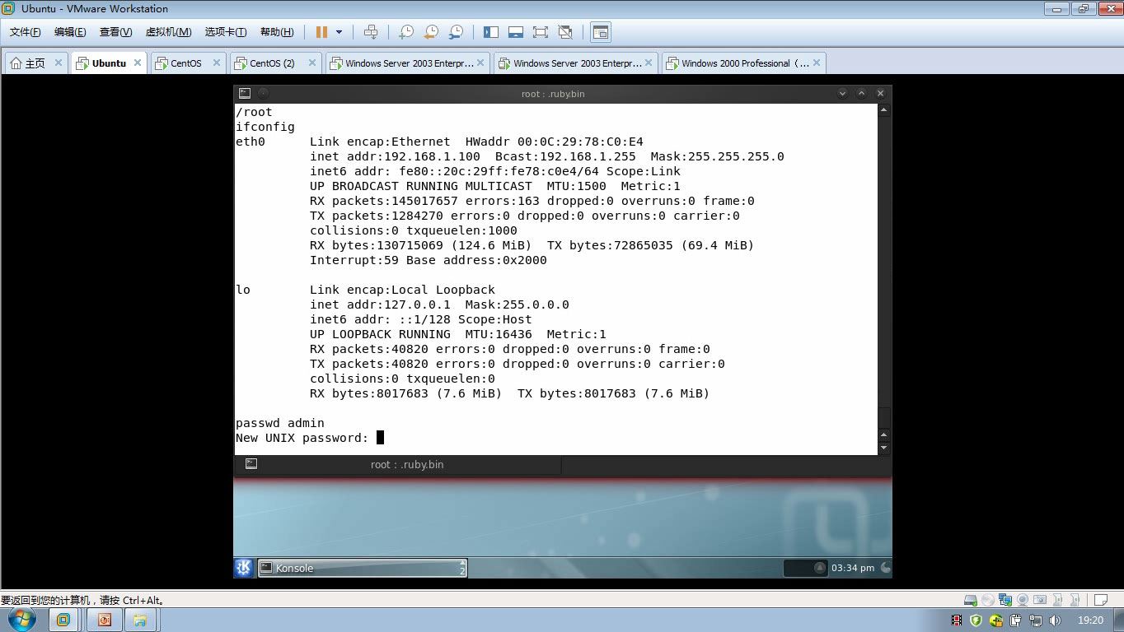Viewport: 1124px width, 632px height.
Task: Click the Unity mode toolbar icon
Action: [565, 32]
